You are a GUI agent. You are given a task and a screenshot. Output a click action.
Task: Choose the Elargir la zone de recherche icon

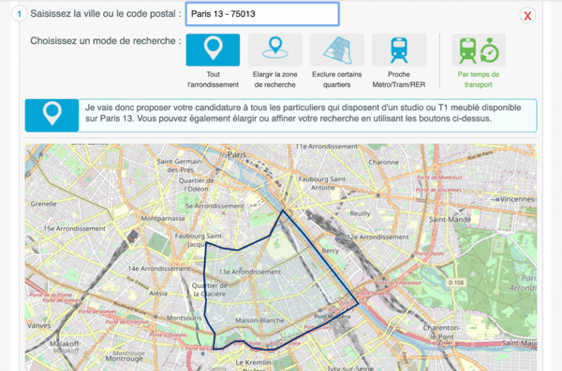coord(274,50)
